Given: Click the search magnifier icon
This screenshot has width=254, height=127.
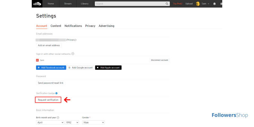Looking at the screenshot, I should pyautogui.click(x=167, y=4).
